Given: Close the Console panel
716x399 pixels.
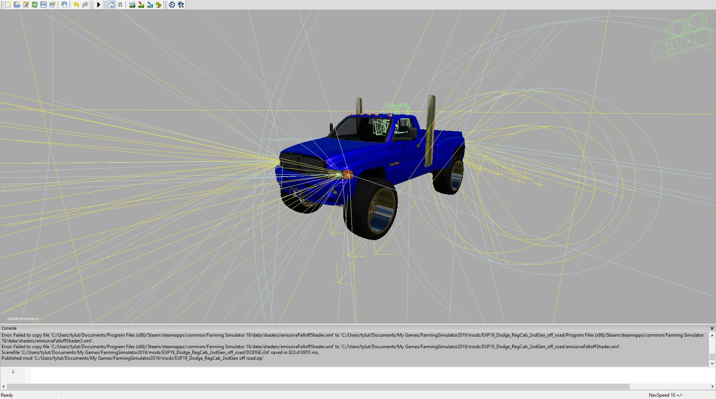Looking at the screenshot, I should pos(712,328).
